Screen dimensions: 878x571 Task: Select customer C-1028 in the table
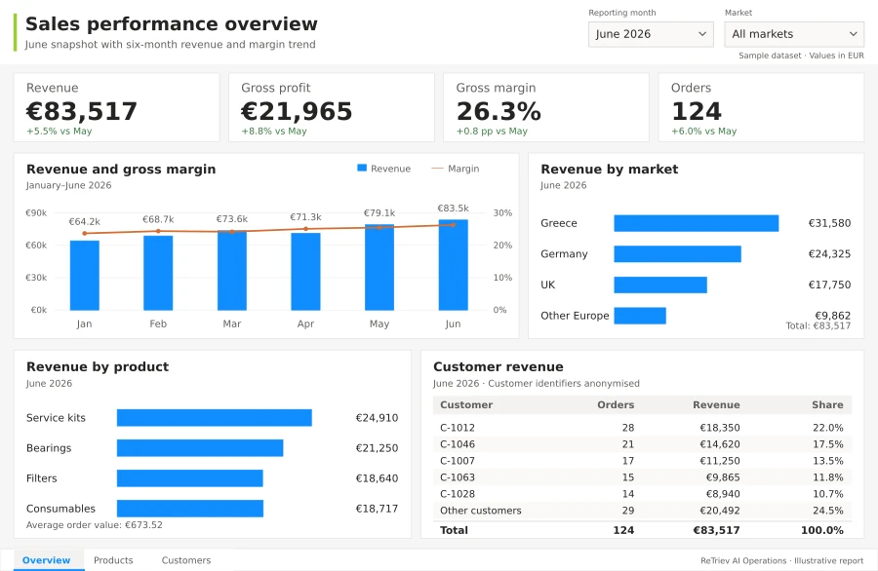tap(458, 494)
